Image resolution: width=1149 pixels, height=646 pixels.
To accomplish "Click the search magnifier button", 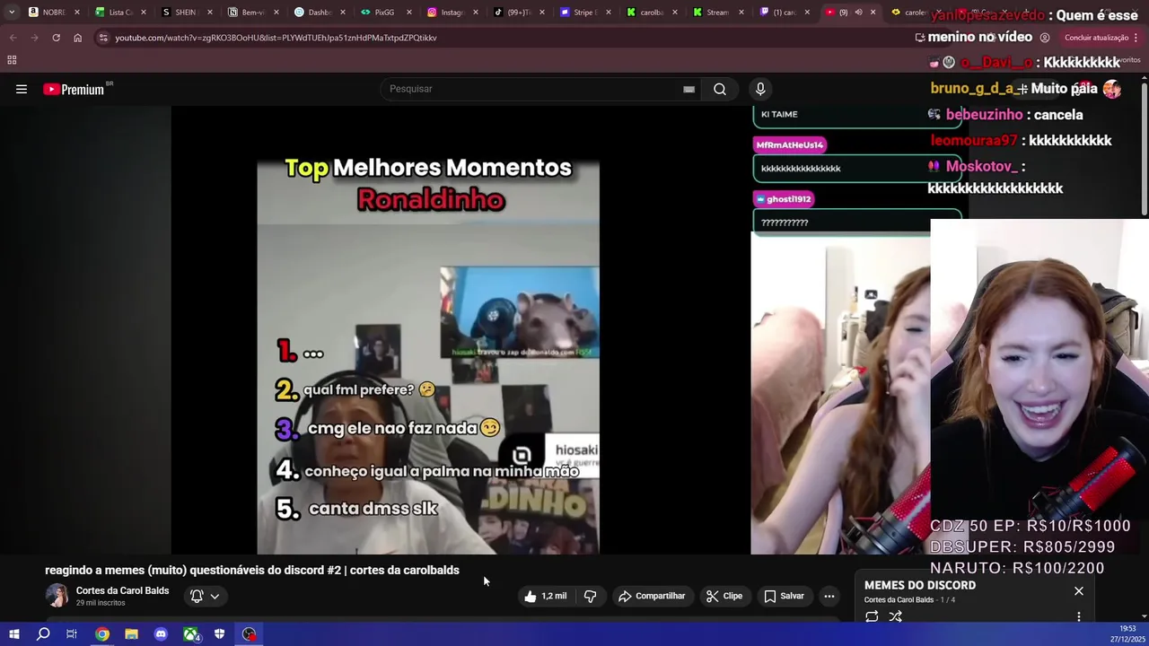I will (x=720, y=89).
